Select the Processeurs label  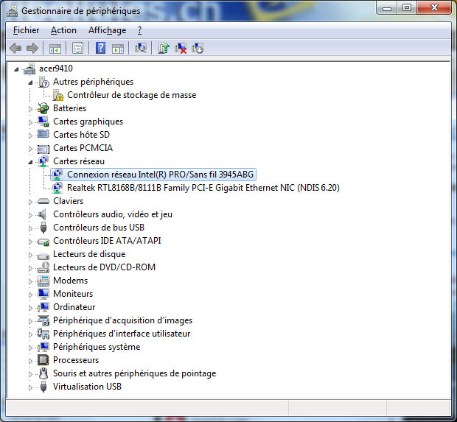coord(76,360)
